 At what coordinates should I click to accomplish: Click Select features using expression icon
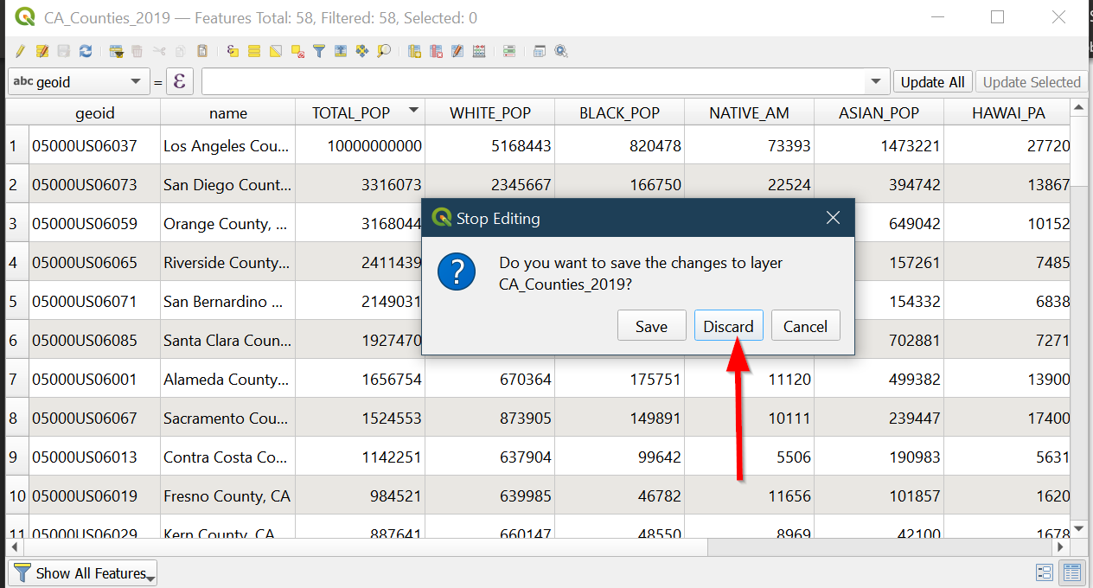tap(233, 52)
